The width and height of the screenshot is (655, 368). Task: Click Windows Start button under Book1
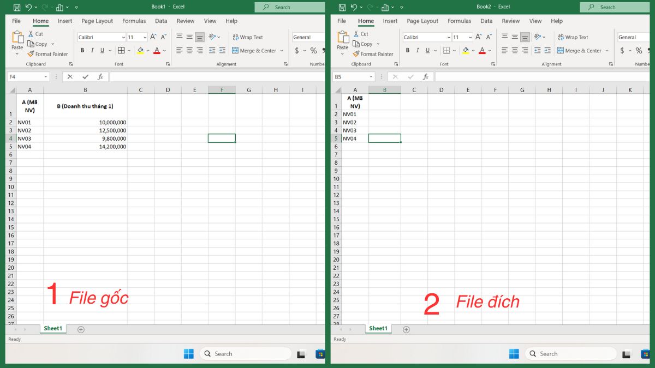[188, 354]
